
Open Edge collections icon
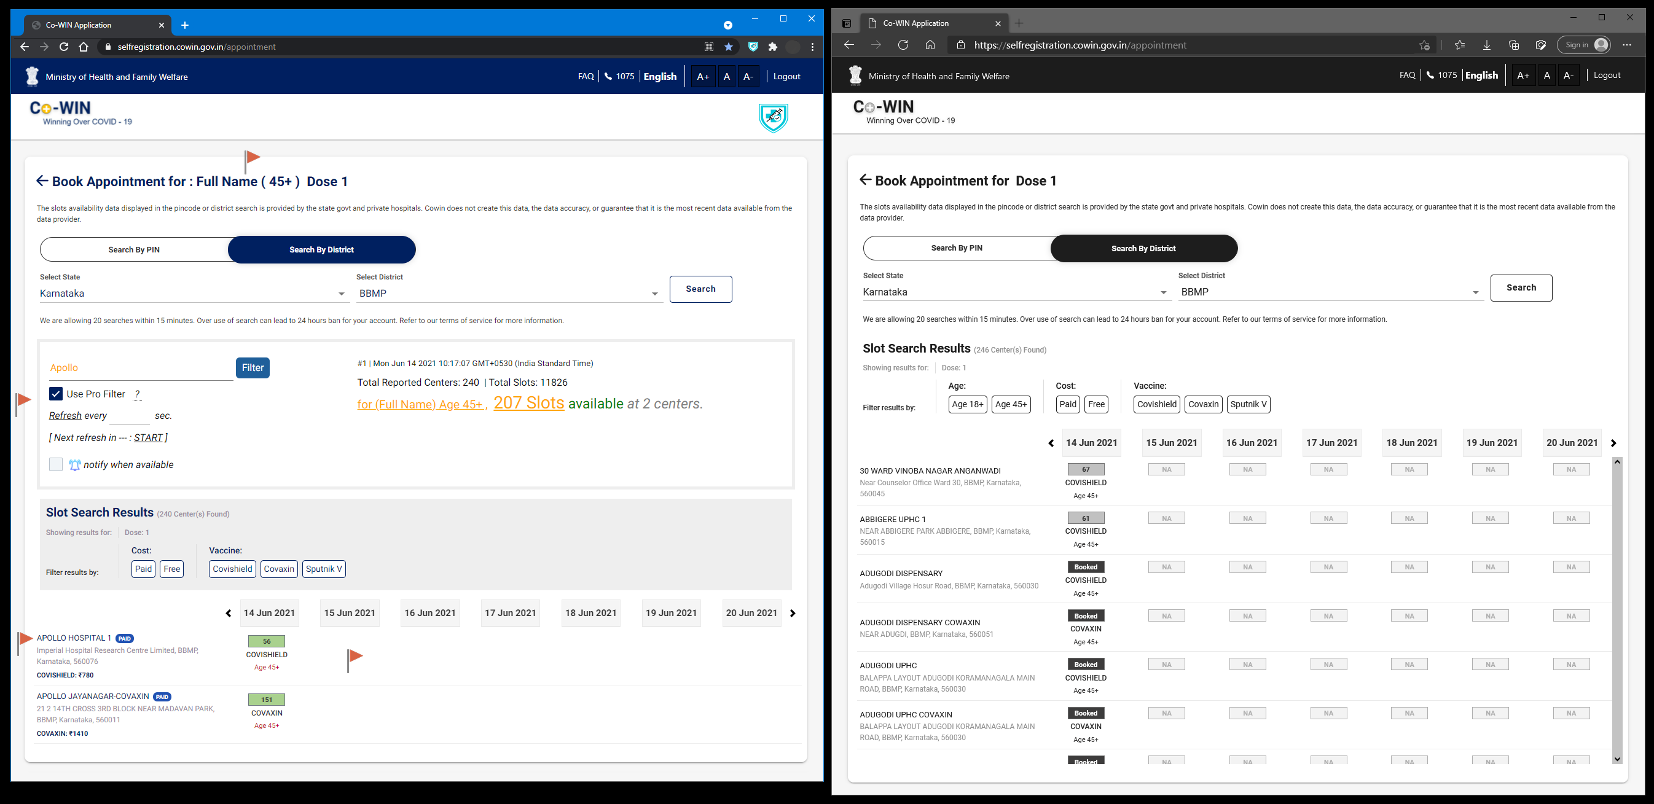click(1514, 45)
